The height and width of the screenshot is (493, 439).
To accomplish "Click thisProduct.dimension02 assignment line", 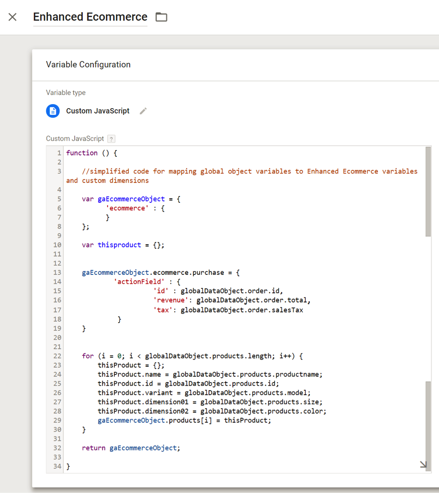I will (212, 411).
